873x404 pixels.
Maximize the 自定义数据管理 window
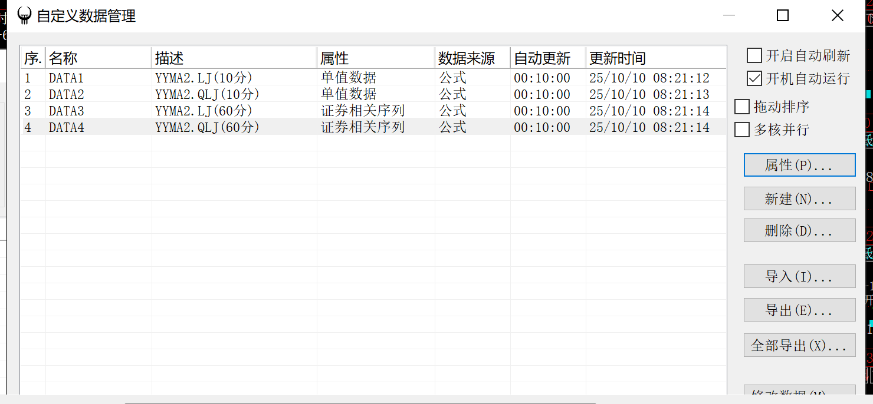(x=783, y=16)
